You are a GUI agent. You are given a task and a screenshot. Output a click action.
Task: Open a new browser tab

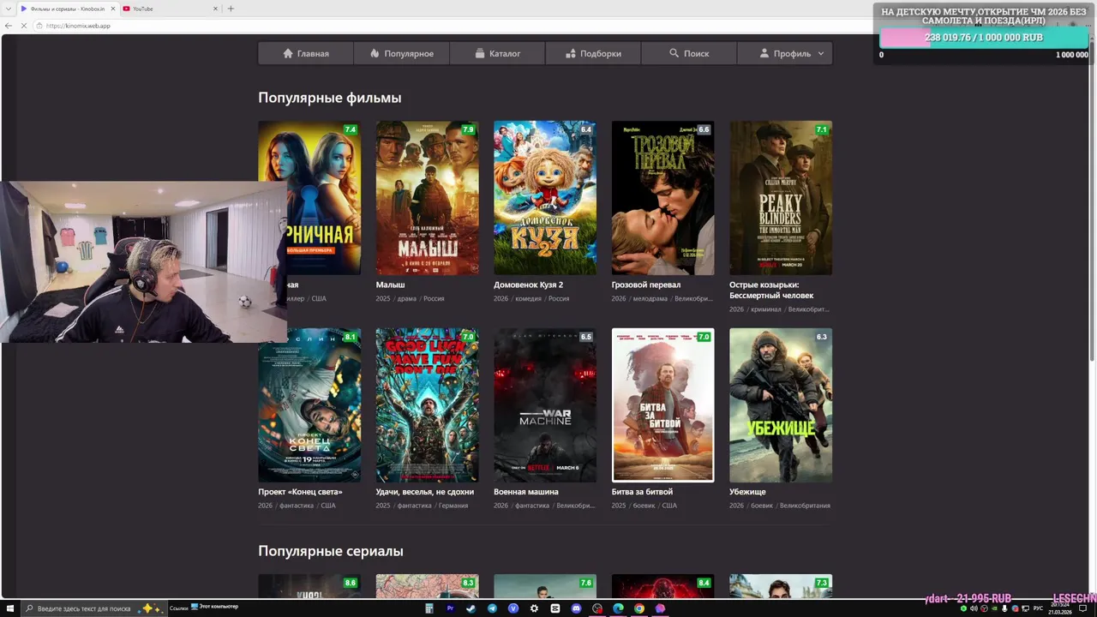(231, 9)
